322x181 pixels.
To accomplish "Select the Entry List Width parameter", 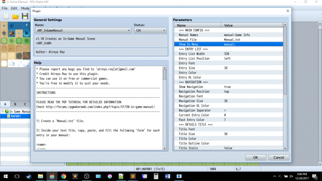I will pyautogui.click(x=229, y=54).
